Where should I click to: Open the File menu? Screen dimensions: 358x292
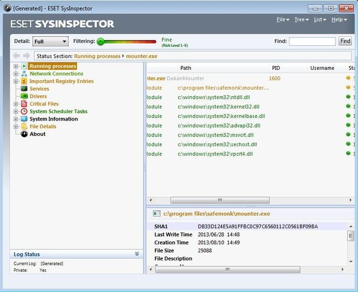pos(283,20)
